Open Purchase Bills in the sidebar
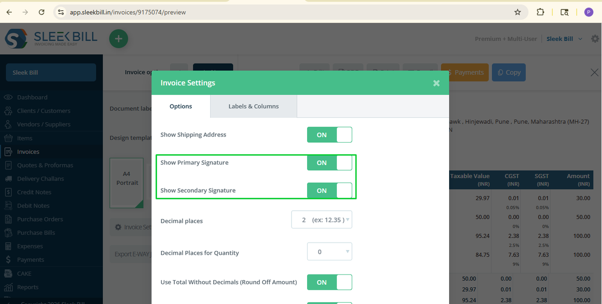The width and height of the screenshot is (602, 304). [x=36, y=233]
